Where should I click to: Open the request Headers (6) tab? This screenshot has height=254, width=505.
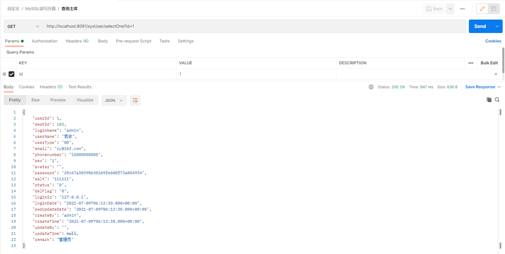coord(77,41)
